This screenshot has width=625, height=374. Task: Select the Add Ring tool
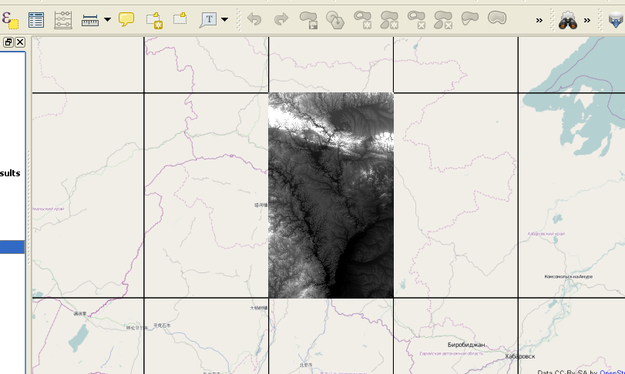click(363, 20)
